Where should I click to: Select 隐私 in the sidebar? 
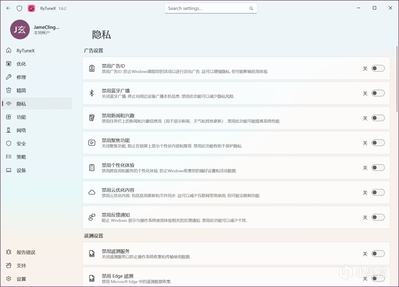(37, 104)
